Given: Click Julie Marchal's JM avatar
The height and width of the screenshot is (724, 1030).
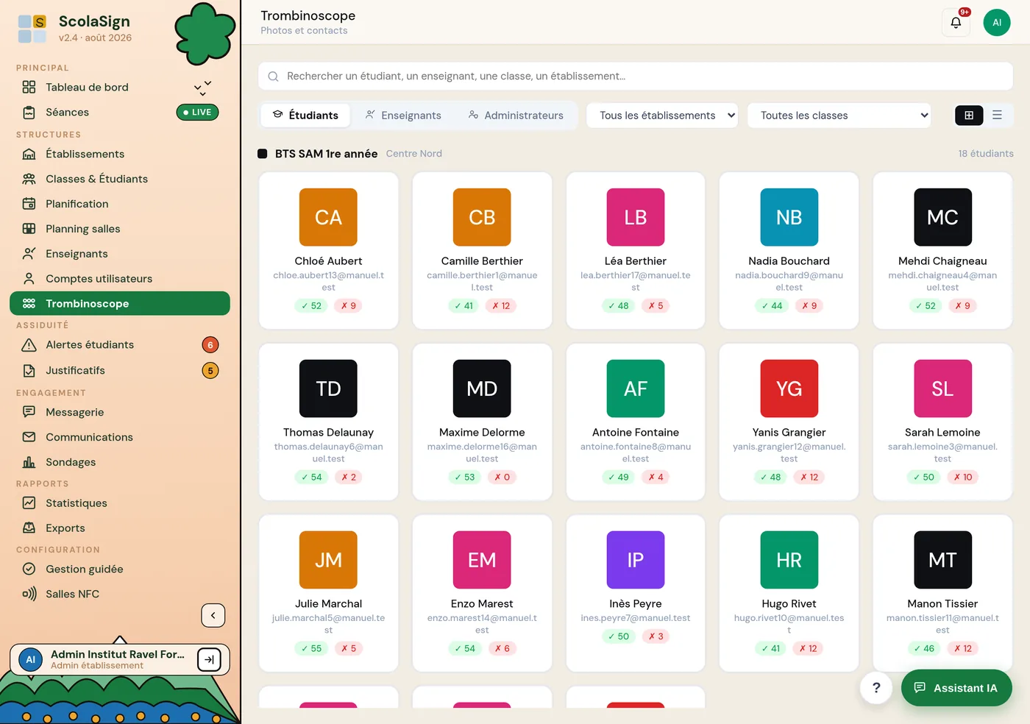Looking at the screenshot, I should [x=328, y=560].
